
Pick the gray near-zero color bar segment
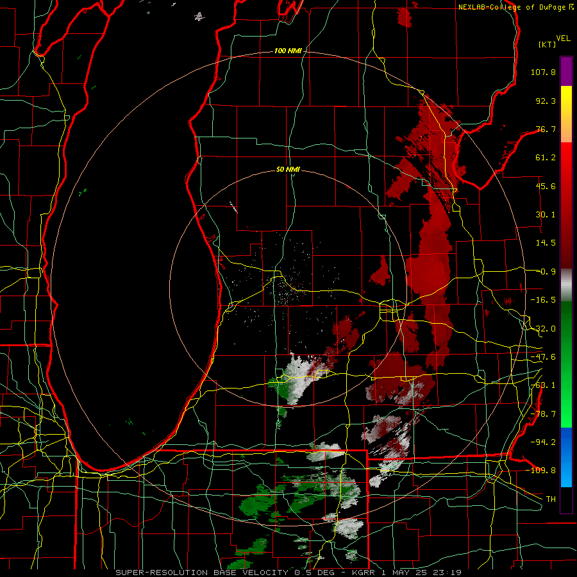pyautogui.click(x=566, y=285)
